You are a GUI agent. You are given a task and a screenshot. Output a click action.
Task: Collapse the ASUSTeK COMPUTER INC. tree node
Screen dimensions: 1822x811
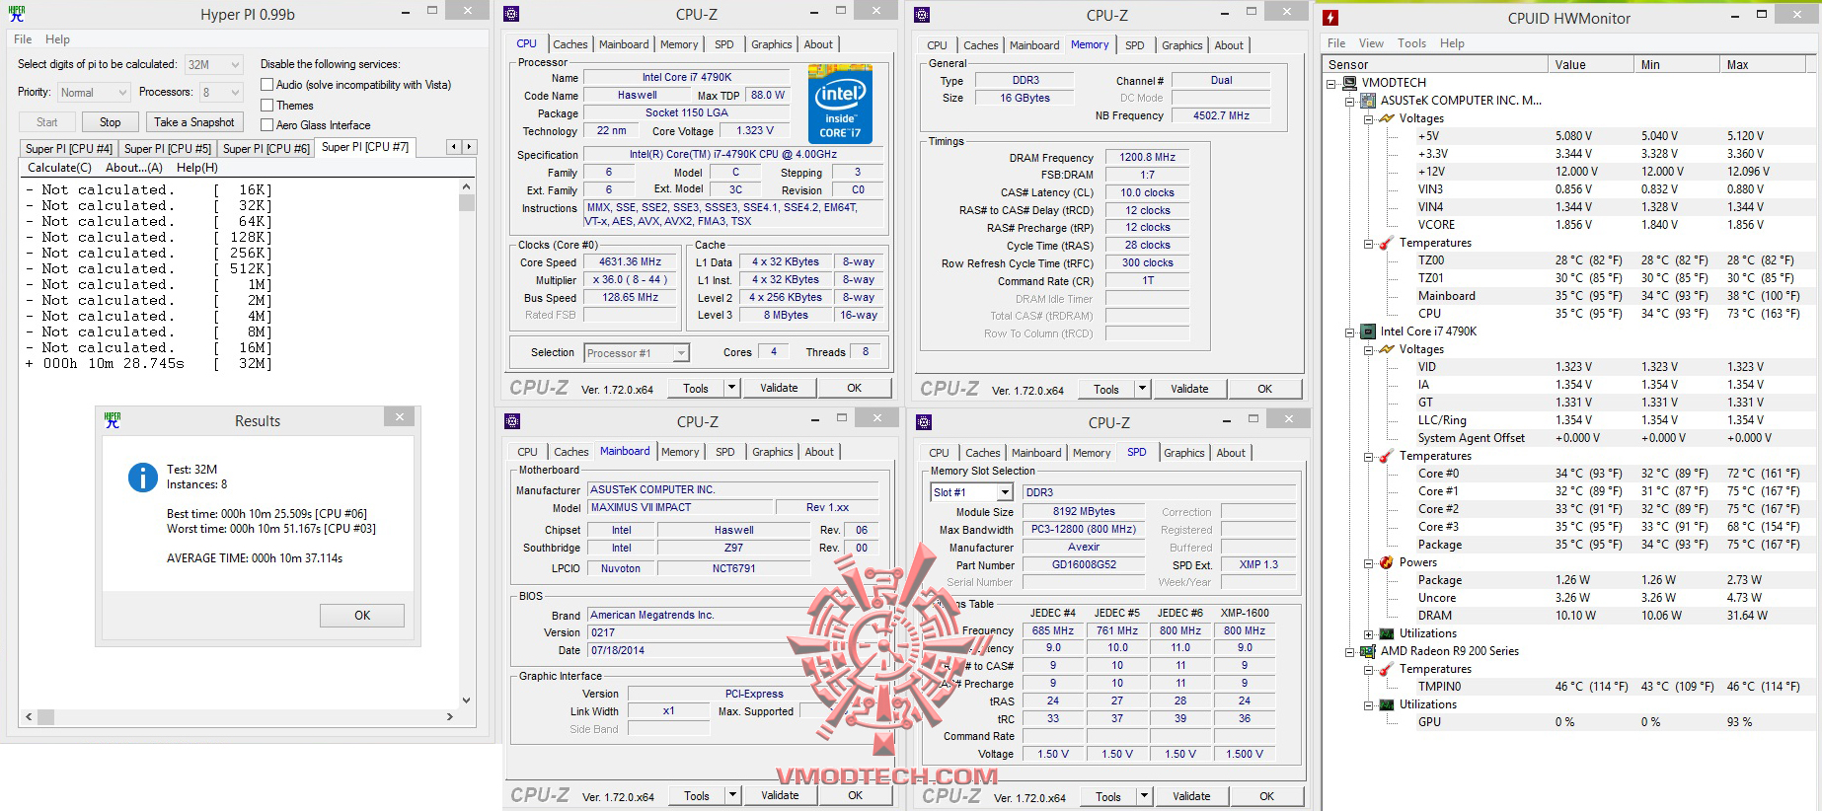1349,101
